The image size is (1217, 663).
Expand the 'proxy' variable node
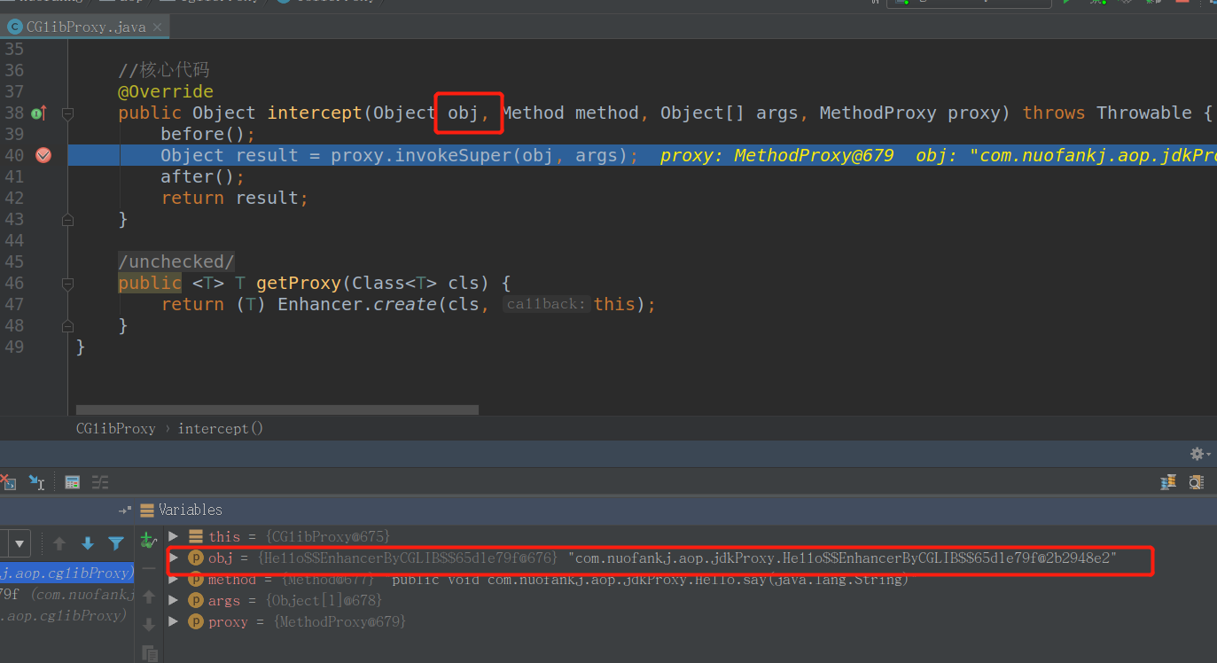point(174,621)
